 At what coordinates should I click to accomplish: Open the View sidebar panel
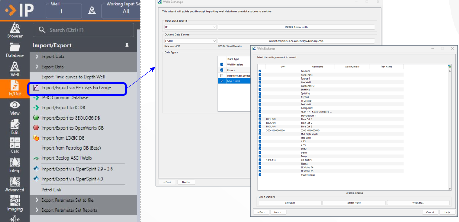15,107
